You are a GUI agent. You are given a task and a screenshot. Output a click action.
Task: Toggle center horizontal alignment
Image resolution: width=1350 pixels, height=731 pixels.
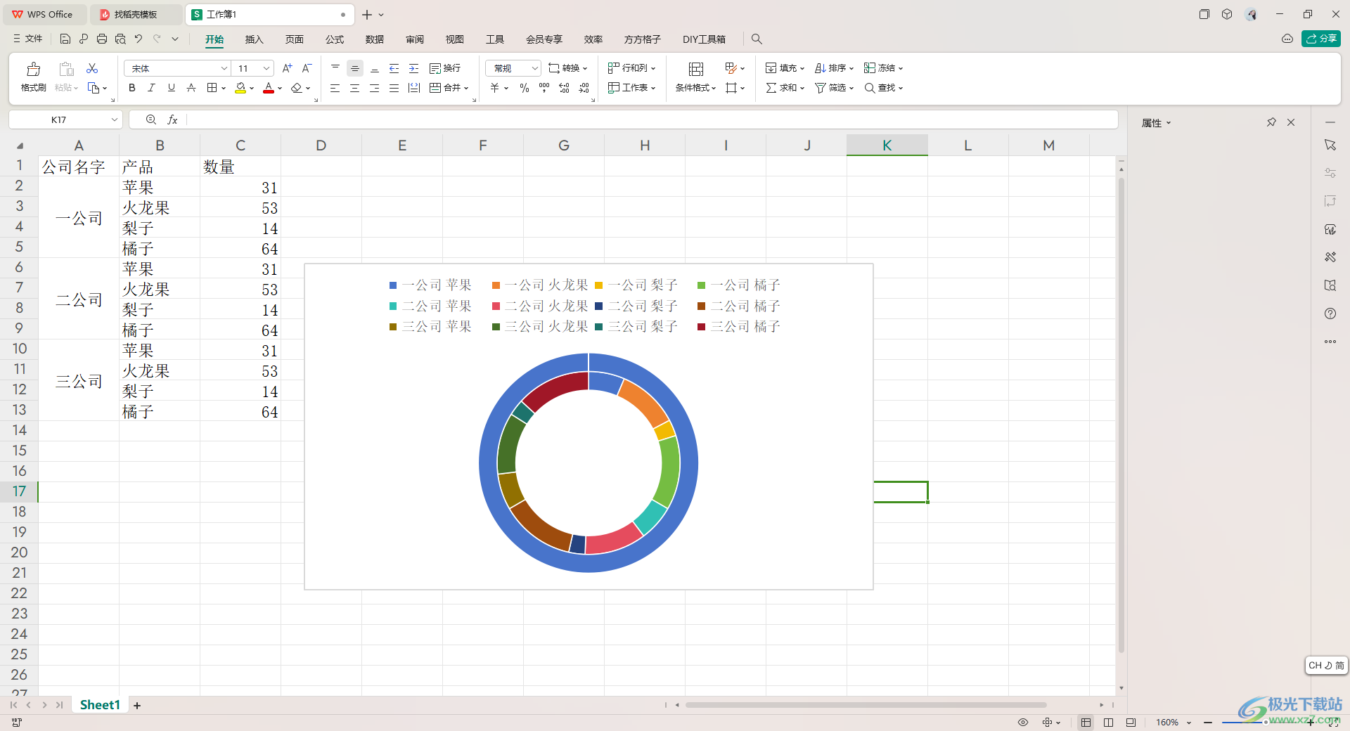355,88
